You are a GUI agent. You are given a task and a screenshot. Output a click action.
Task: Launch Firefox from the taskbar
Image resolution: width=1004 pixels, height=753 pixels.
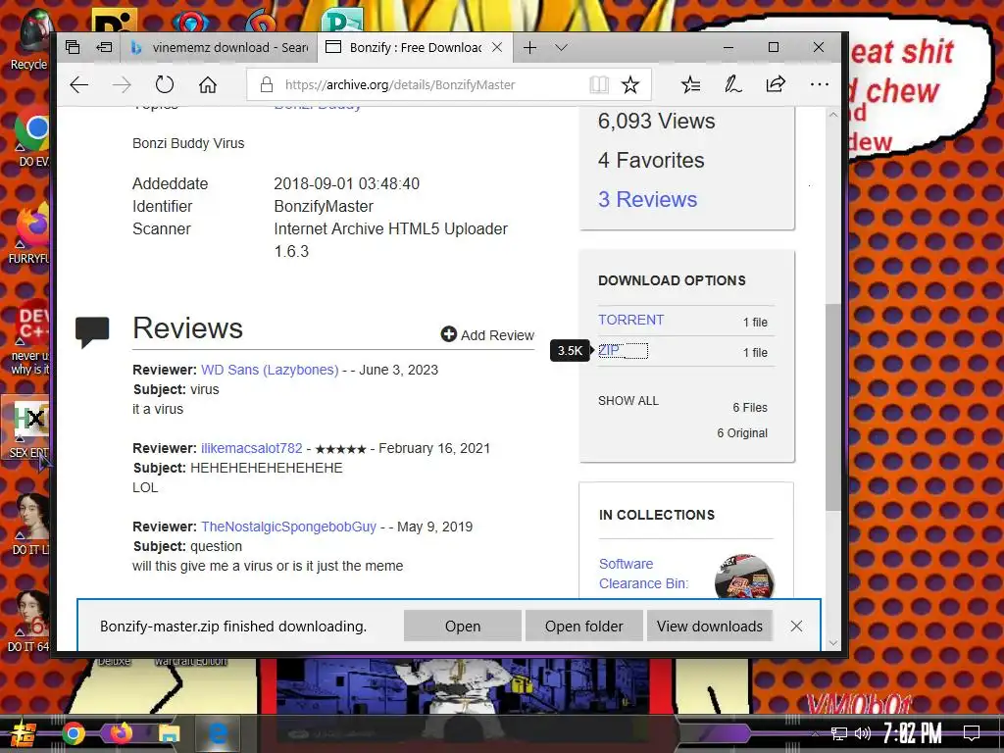[121, 733]
